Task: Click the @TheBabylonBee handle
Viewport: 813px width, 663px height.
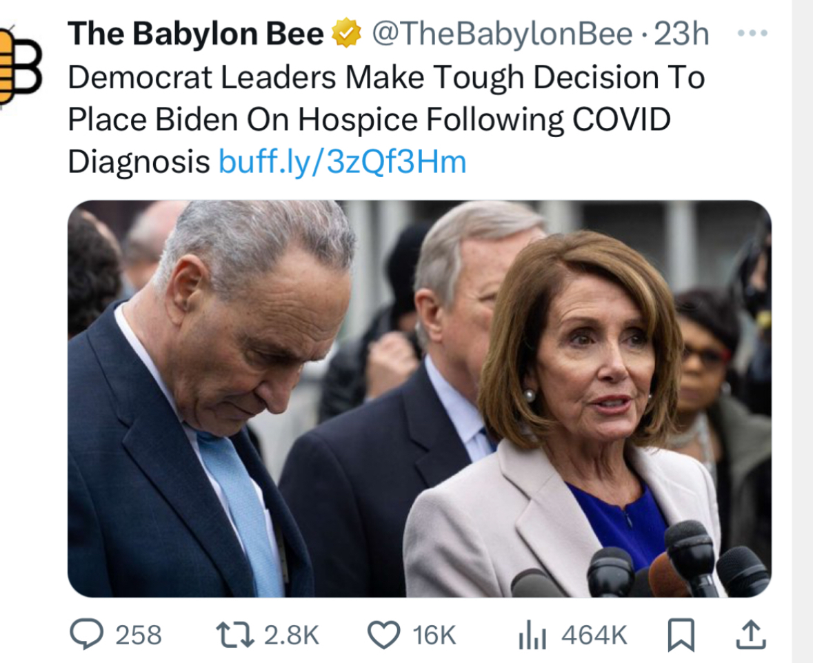Action: pos(502,34)
